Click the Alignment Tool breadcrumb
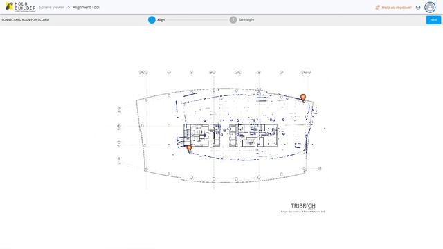Image resolution: width=443 pixels, height=249 pixels. coord(86,7)
